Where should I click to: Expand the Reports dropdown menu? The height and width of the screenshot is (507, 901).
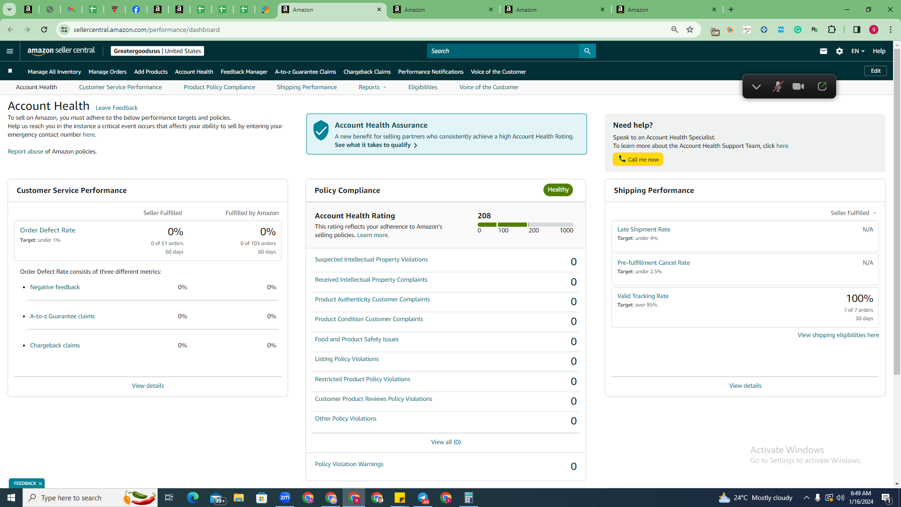pos(373,87)
